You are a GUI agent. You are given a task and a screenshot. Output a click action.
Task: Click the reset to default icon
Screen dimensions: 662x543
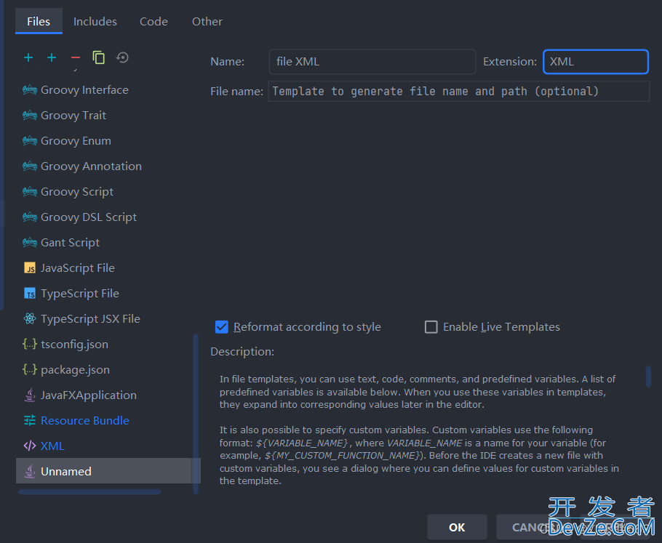(122, 57)
